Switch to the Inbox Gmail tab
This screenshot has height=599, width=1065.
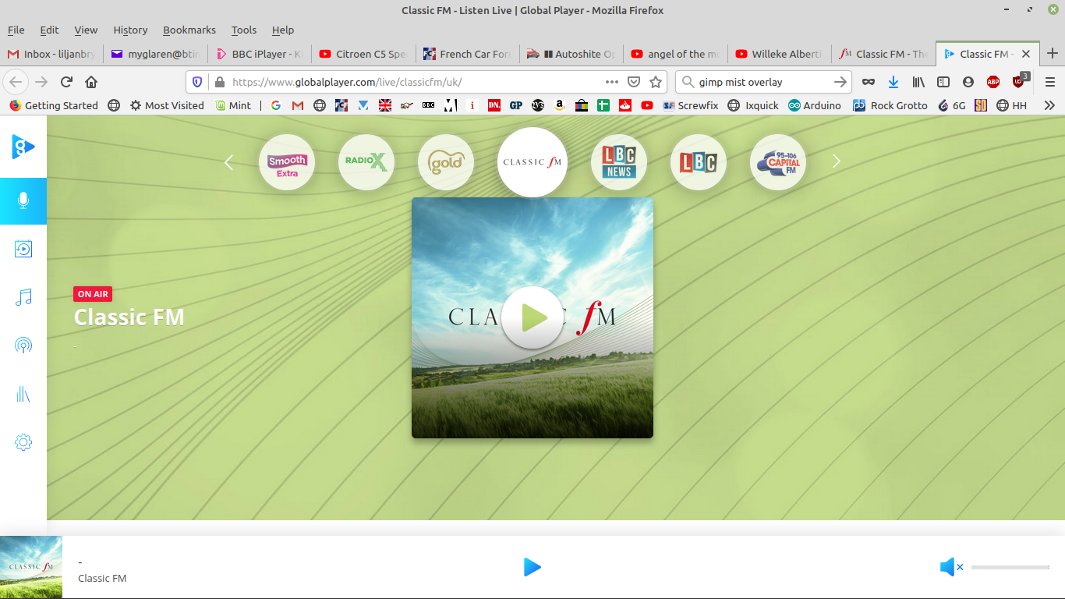51,54
